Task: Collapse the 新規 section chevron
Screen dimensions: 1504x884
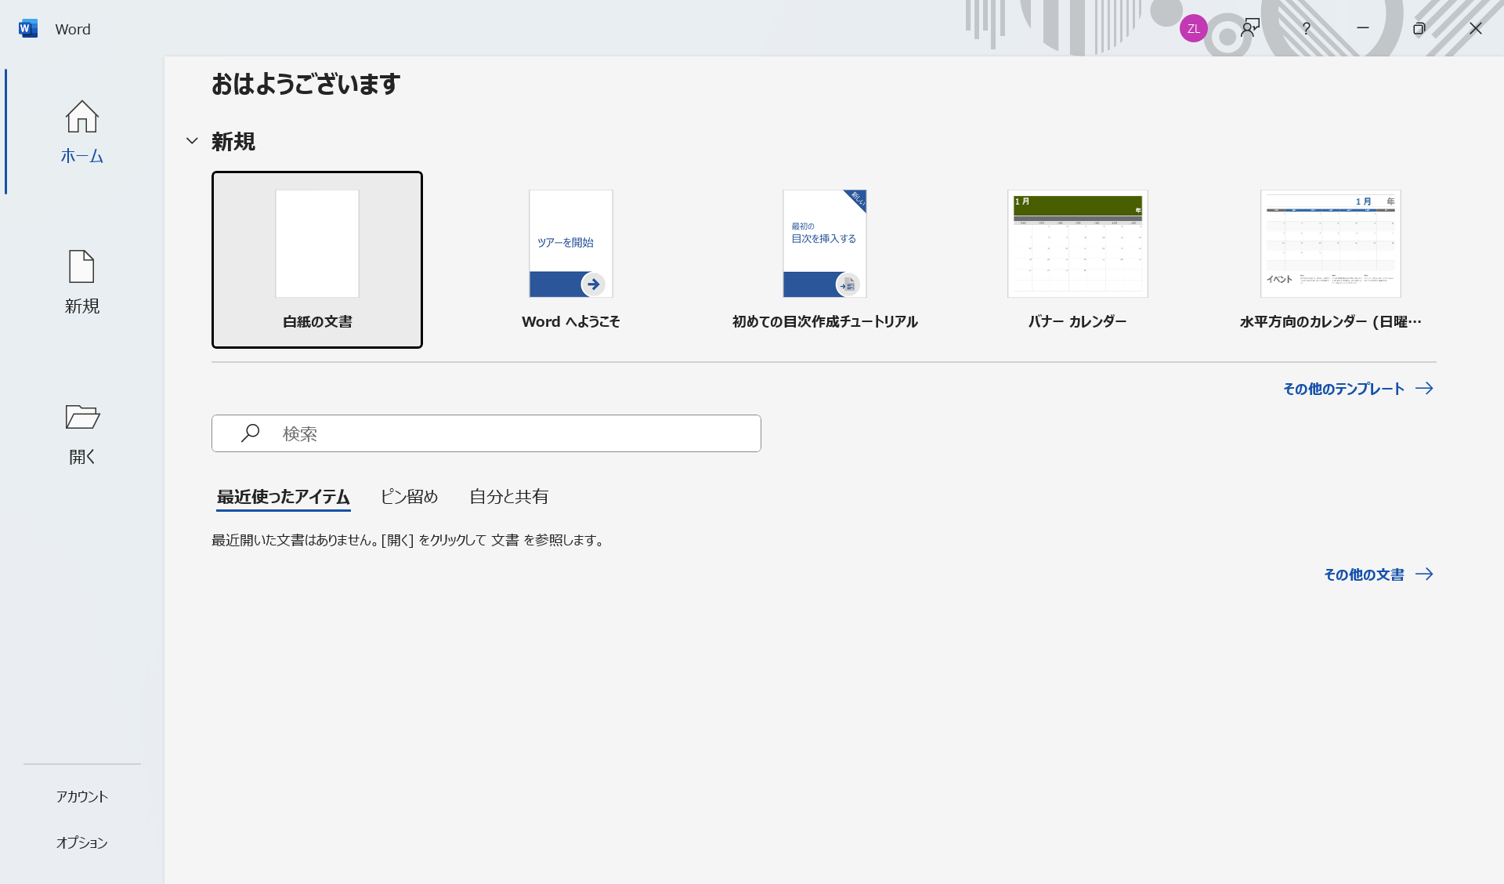Action: pyautogui.click(x=192, y=141)
